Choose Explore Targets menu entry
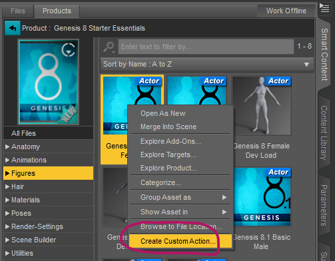The image size is (335, 261). click(x=180, y=154)
